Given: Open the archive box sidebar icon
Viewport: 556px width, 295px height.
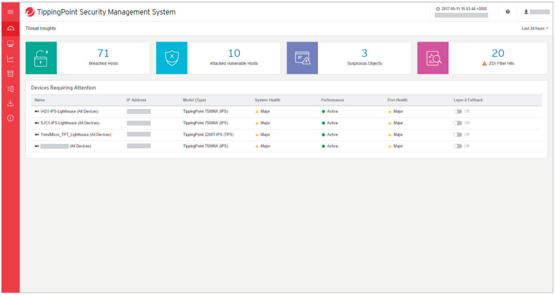Looking at the screenshot, I should tap(11, 73).
